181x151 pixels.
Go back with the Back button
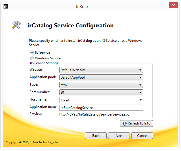click(x=96, y=136)
